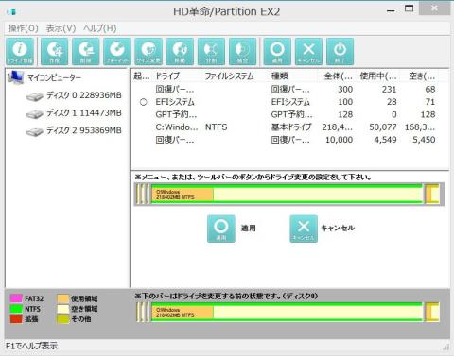Click the 終了 (exit) power icon in the toolbar
Screen dimensions: 454x356
(x=340, y=52)
